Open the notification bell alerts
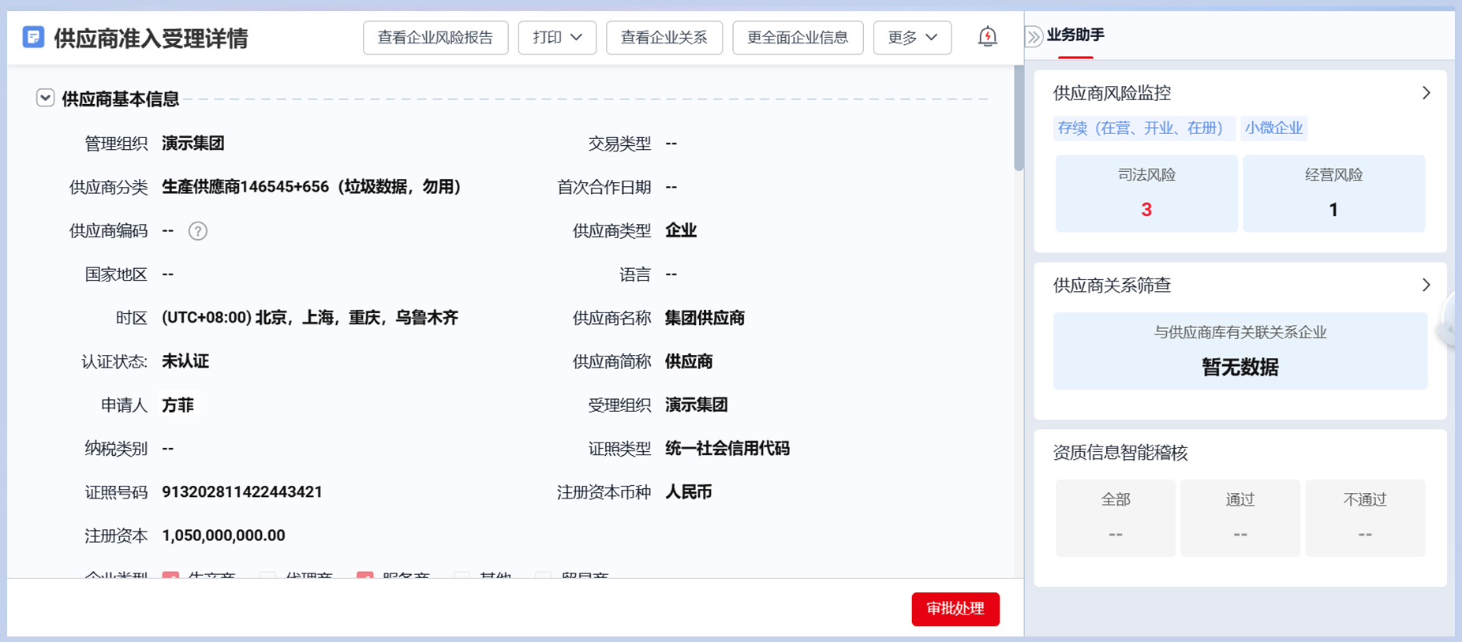Screen dimensions: 1462x642 [987, 37]
